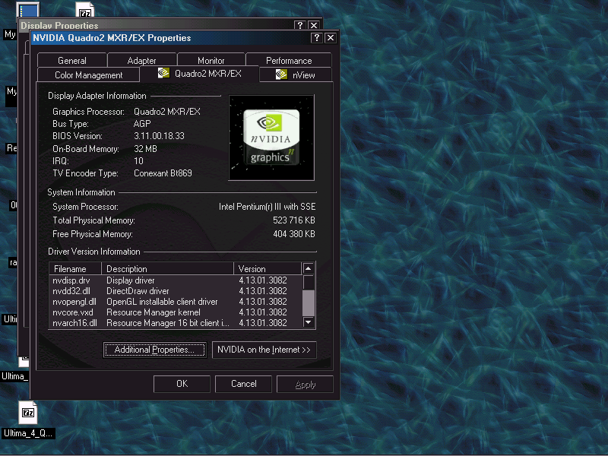Select the nvcore.vxd row
Screen dimensions: 608x456
point(176,312)
